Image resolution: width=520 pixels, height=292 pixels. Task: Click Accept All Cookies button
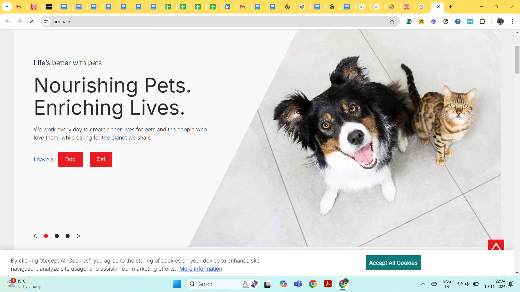point(393,263)
